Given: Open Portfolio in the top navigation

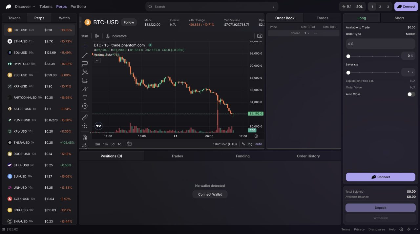Looking at the screenshot, I should point(78,7).
